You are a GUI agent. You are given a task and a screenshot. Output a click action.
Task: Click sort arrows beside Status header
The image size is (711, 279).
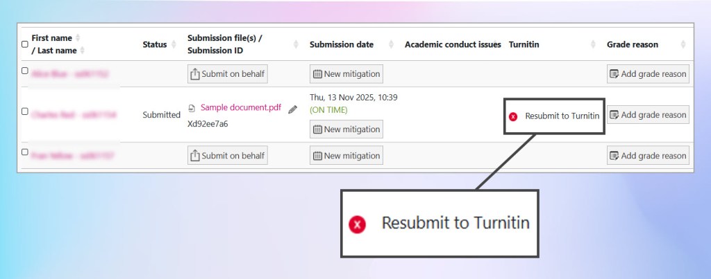(x=174, y=44)
